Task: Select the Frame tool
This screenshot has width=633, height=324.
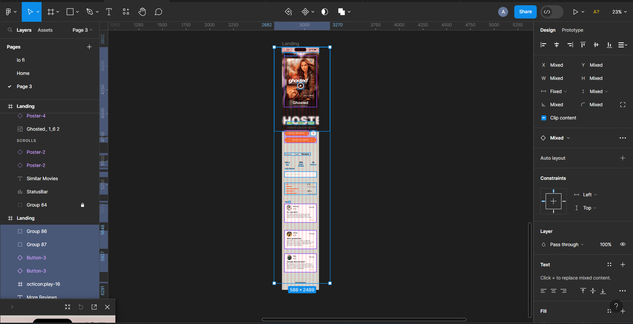Action: (x=50, y=12)
